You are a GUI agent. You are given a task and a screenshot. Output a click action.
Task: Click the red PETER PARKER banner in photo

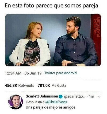[96, 39]
